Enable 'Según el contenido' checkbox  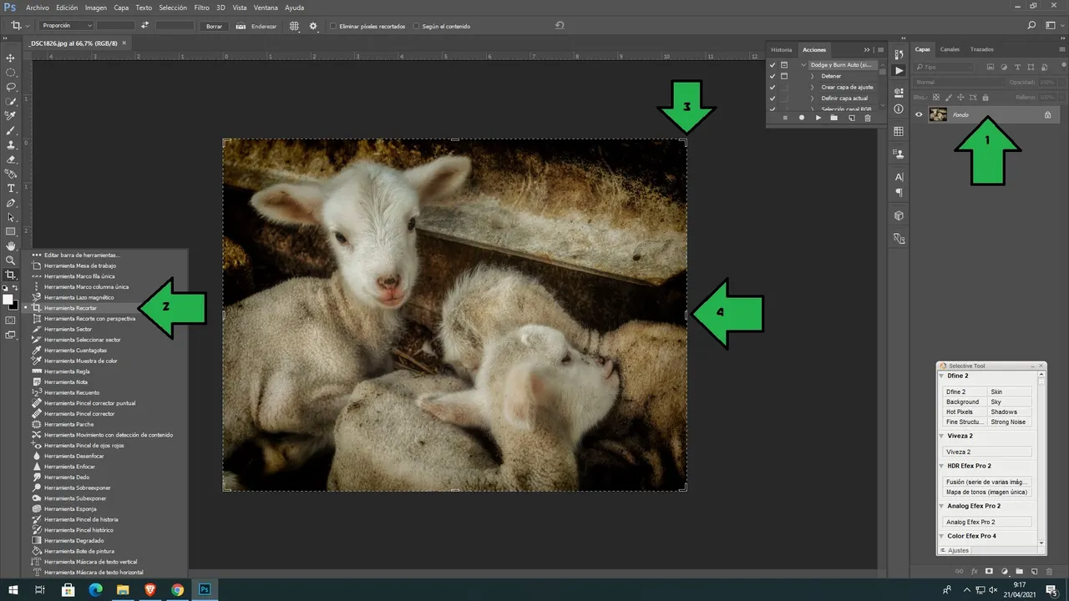[416, 26]
